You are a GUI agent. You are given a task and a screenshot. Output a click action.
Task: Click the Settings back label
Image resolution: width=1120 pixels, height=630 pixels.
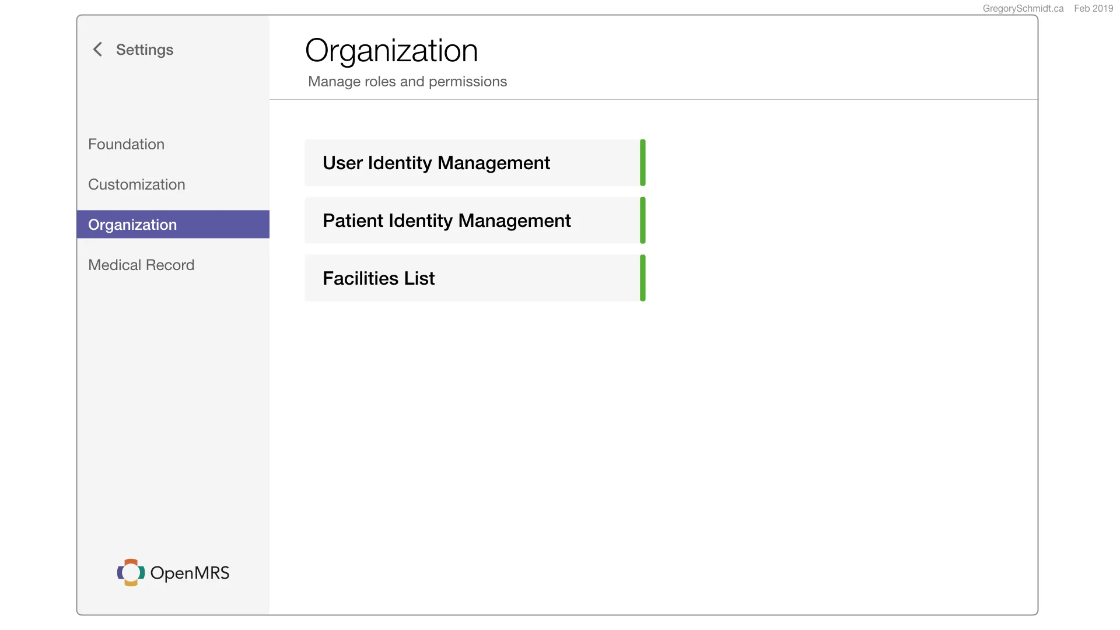[x=145, y=50]
